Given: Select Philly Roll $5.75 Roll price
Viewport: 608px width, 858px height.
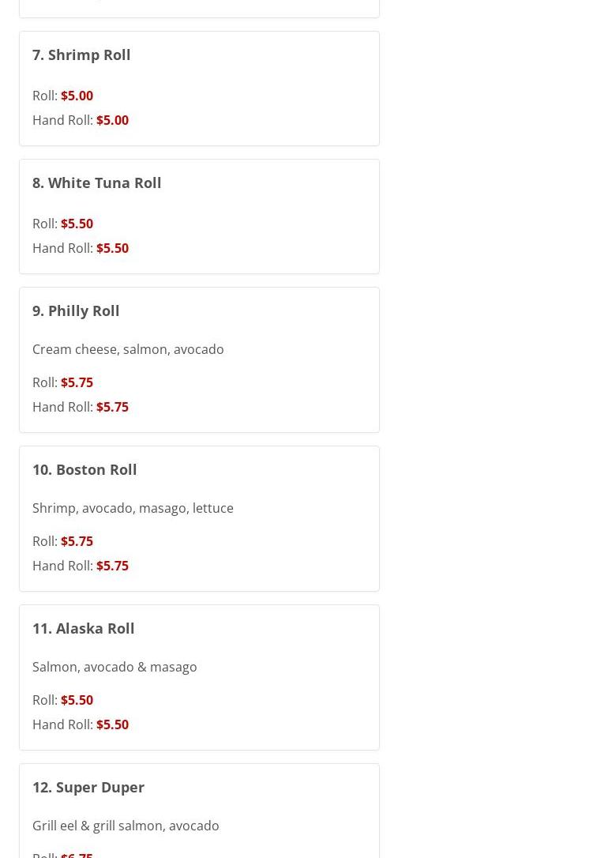Looking at the screenshot, I should point(77,382).
